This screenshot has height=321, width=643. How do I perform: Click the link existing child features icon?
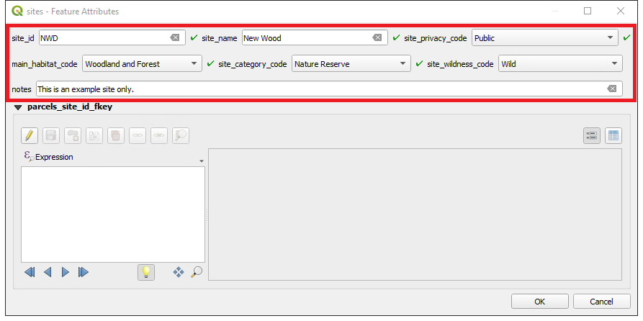(138, 135)
